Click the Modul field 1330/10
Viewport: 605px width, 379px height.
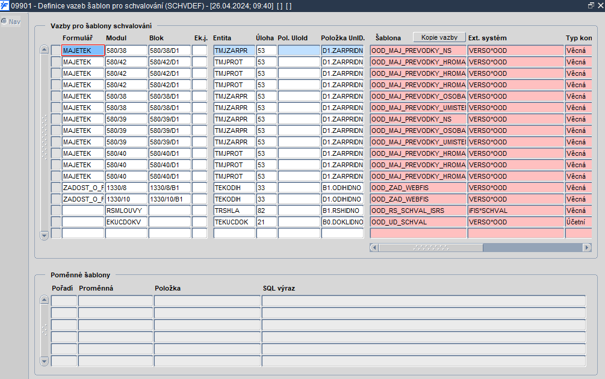click(126, 199)
